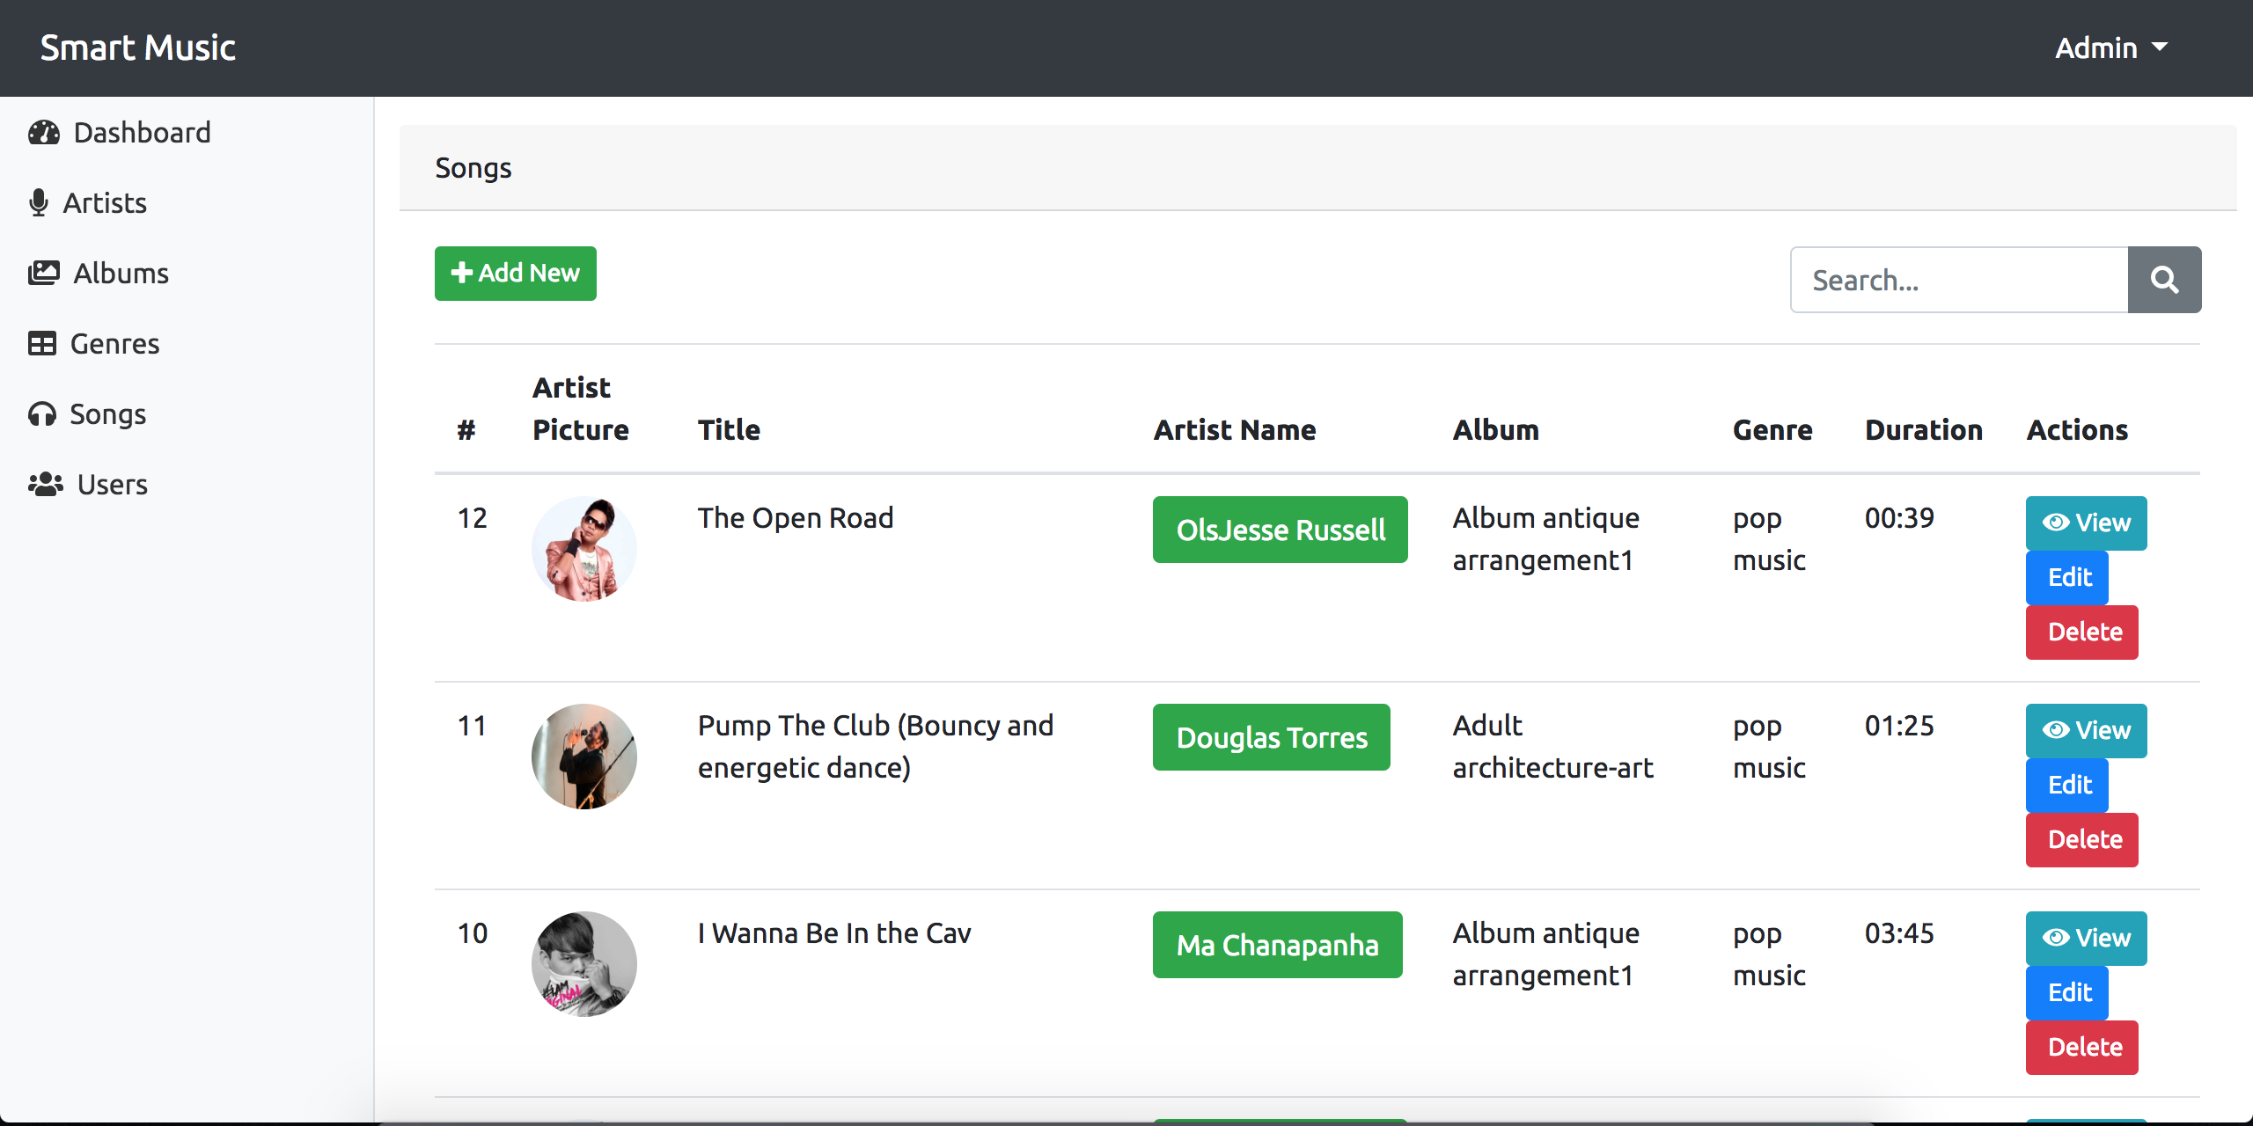Click the Dashboard icon in sidebar
This screenshot has height=1126, width=2253.
[43, 132]
